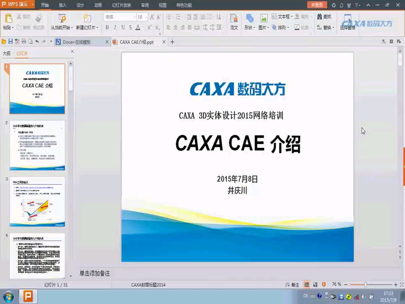Open the 设计 (Design) ribbon tab

coord(80,5)
